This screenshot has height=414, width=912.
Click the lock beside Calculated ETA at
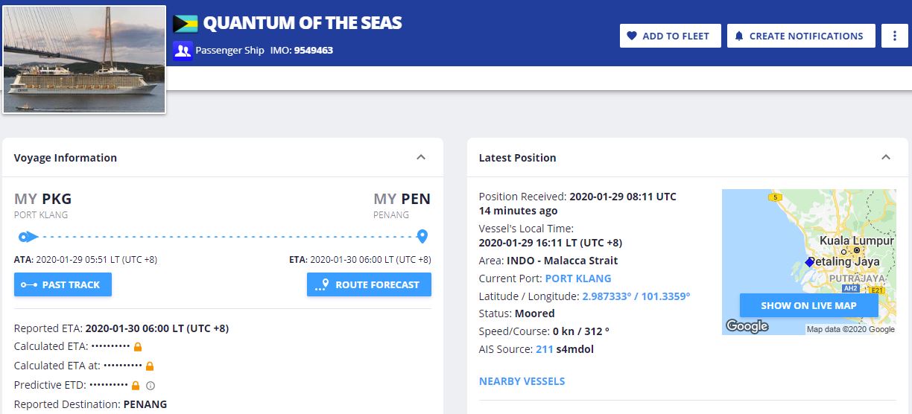click(150, 366)
